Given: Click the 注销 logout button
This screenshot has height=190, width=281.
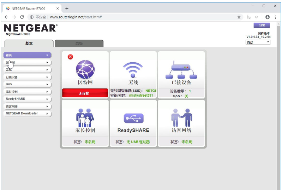Looking at the screenshot, I should click(262, 25).
